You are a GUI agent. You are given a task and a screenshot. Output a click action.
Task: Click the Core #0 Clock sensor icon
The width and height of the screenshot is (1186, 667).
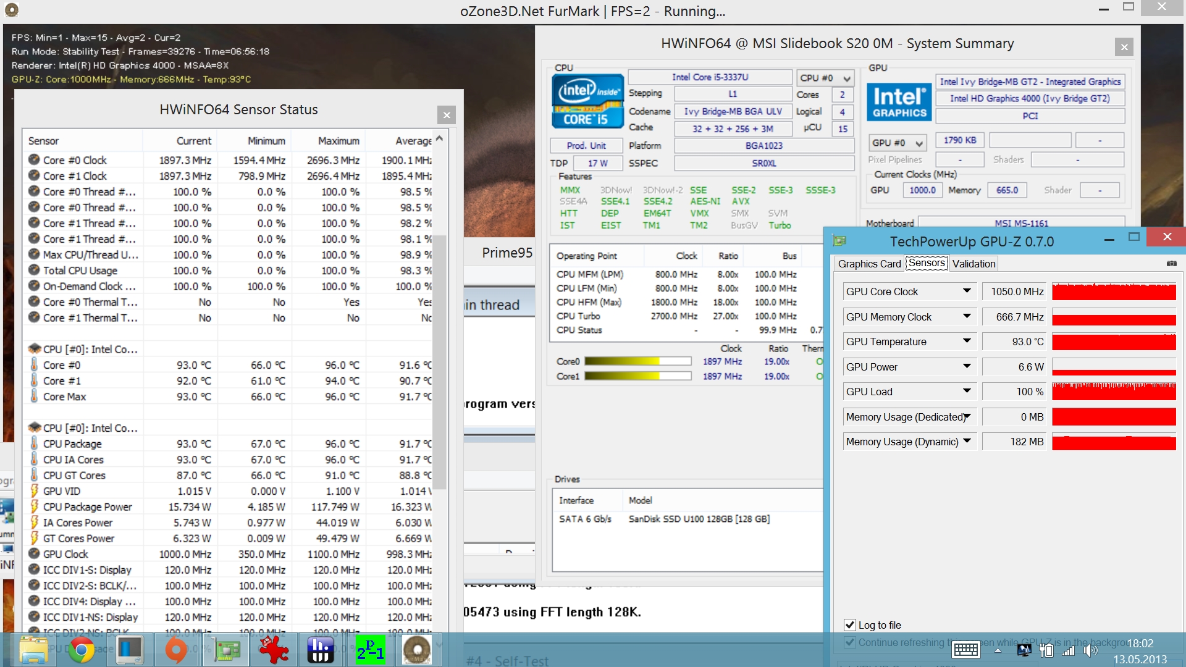click(x=34, y=159)
